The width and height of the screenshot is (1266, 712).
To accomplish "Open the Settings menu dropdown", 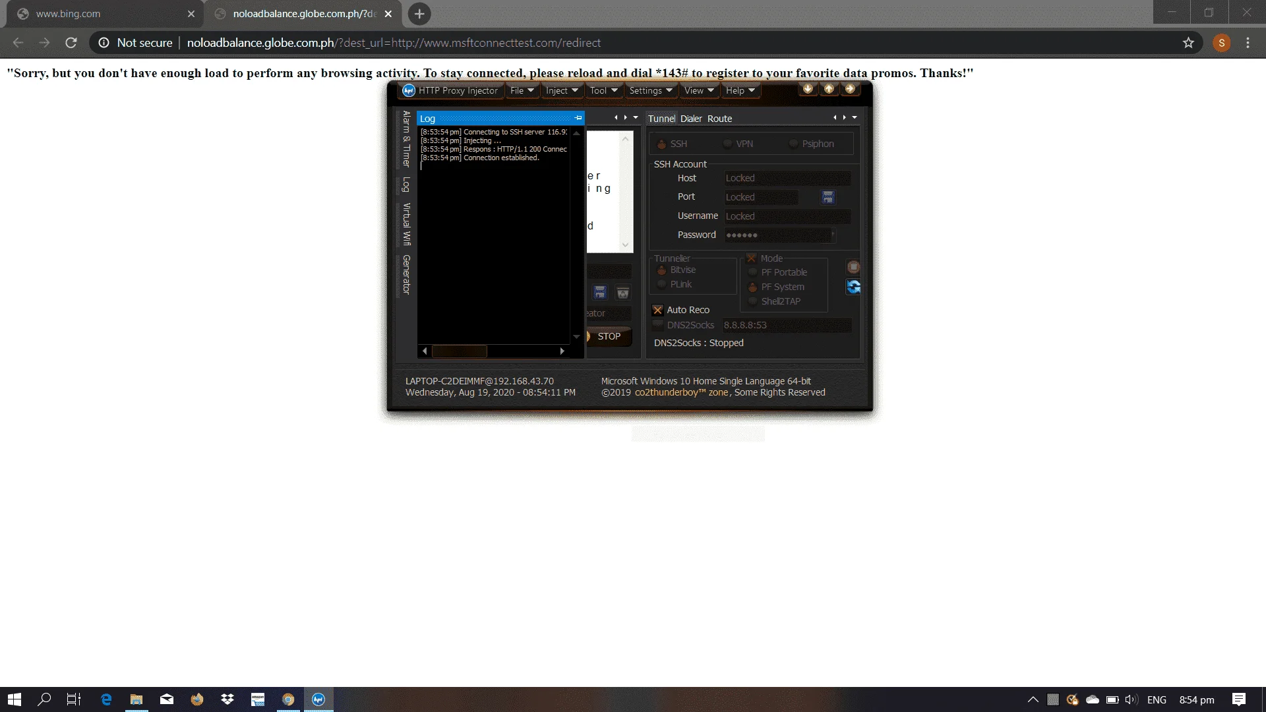I will click(650, 90).
